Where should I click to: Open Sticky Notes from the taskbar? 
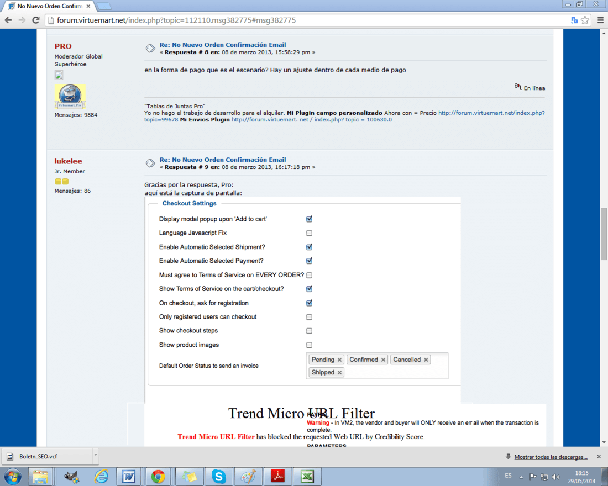pos(189,476)
